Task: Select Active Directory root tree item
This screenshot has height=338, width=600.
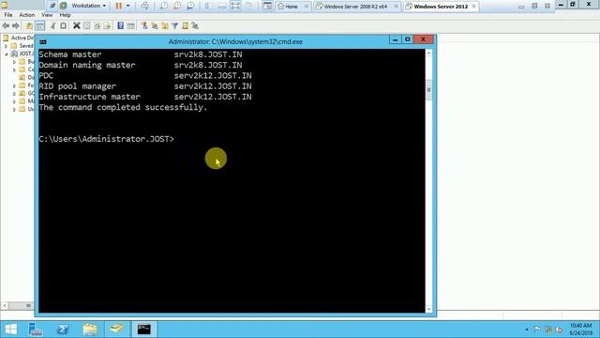Action: tap(19, 38)
